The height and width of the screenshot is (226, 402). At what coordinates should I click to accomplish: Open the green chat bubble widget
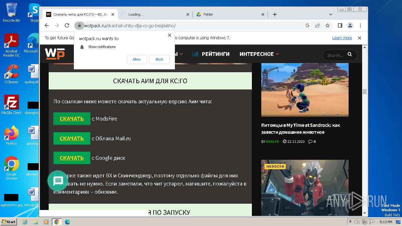[x=58, y=181]
